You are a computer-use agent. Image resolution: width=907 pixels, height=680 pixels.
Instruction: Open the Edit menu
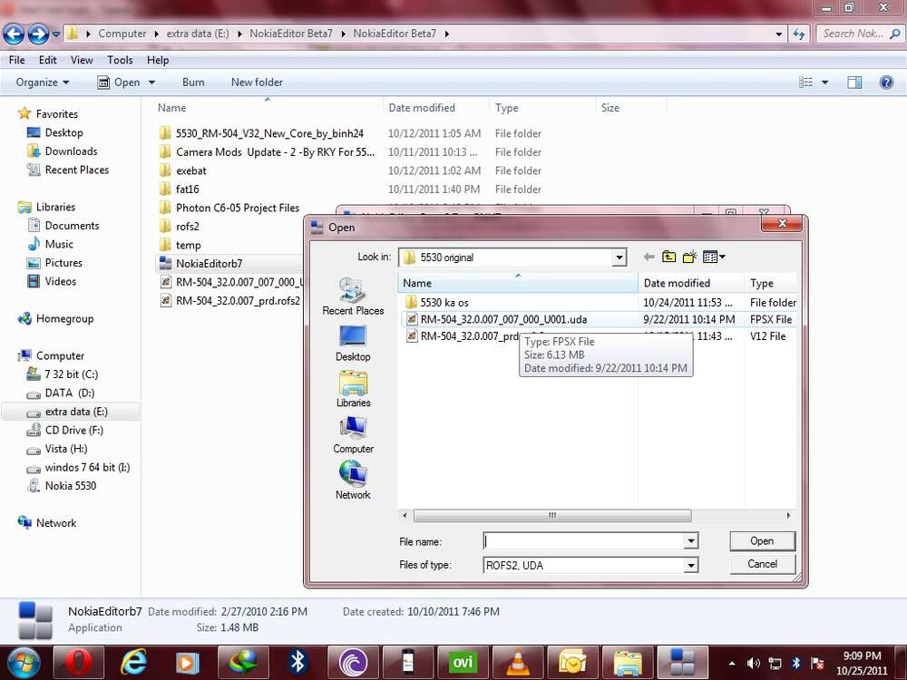point(47,60)
